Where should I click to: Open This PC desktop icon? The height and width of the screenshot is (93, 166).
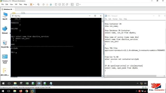coord(5,16)
